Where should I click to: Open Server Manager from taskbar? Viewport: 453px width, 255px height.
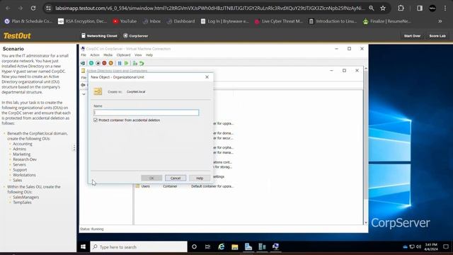coord(248,246)
